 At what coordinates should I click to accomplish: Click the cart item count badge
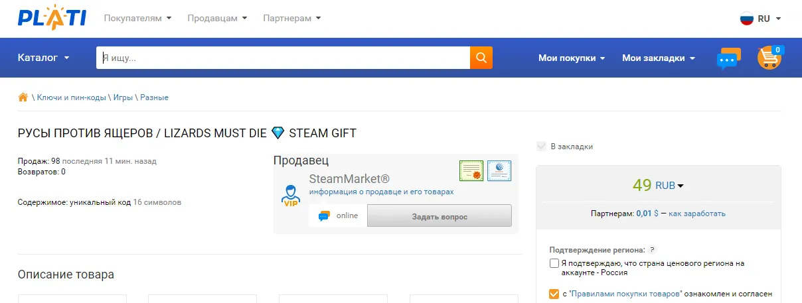click(777, 50)
